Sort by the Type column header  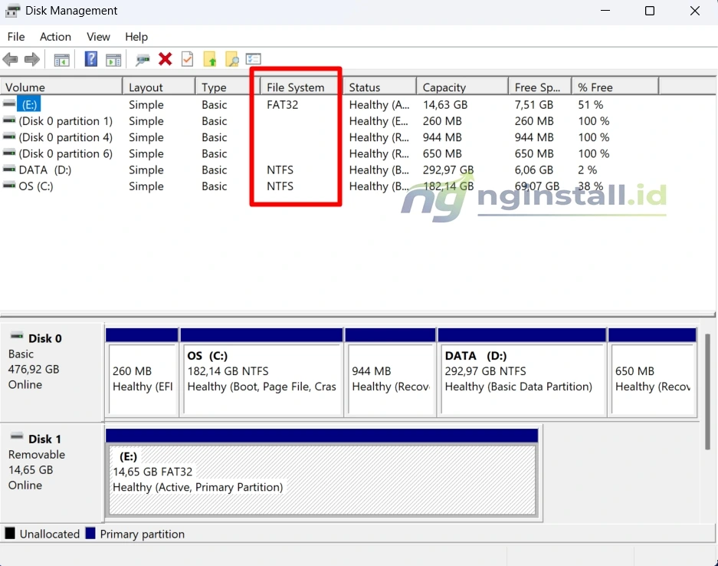[x=228, y=87]
